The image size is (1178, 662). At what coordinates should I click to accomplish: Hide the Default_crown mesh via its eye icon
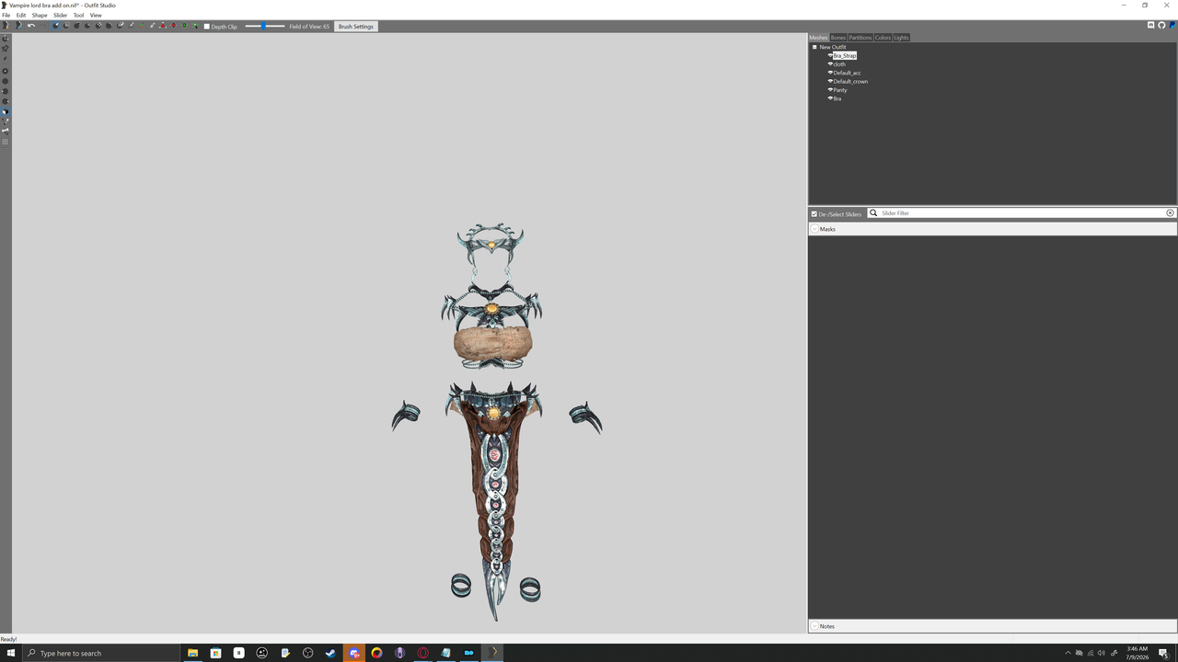point(830,81)
